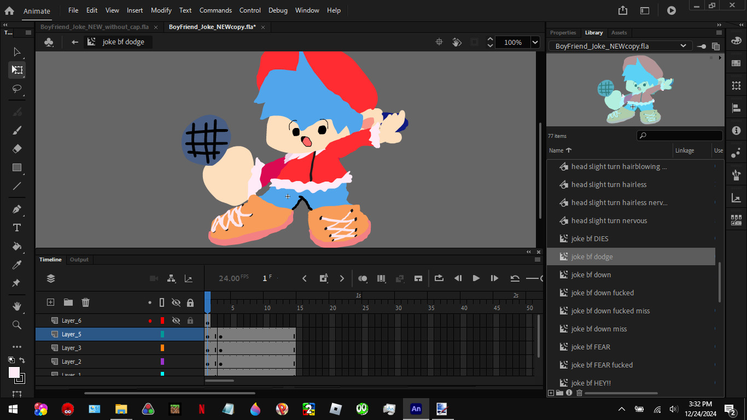747x420 pixels.
Task: Open the Modify menu
Action: tap(161, 10)
